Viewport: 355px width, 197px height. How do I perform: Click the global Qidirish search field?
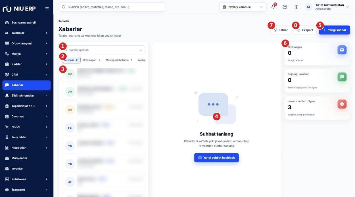click(112, 7)
